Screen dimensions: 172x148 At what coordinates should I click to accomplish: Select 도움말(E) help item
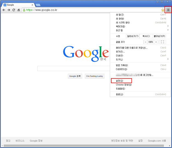(140, 89)
